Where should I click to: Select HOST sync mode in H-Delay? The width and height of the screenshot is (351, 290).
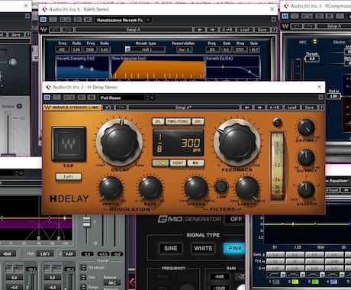[178, 163]
